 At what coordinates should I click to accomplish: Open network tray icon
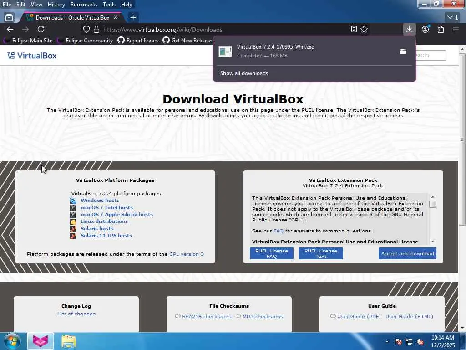[409, 341]
